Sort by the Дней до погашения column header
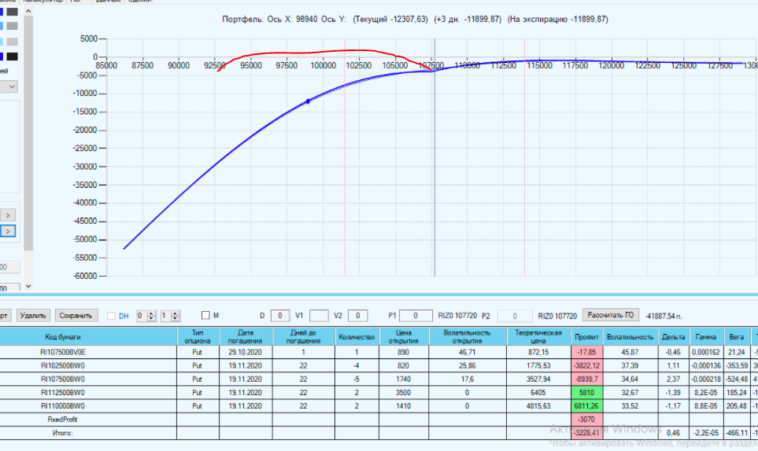 304,337
